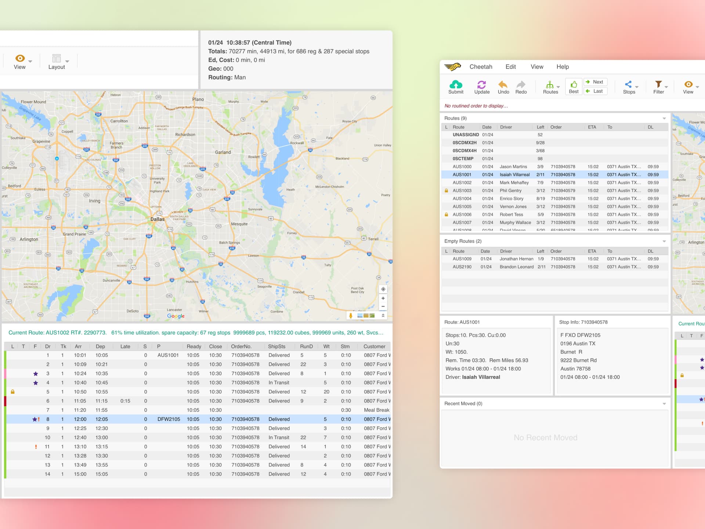Sort stops by the ShipSts column header

(276, 346)
